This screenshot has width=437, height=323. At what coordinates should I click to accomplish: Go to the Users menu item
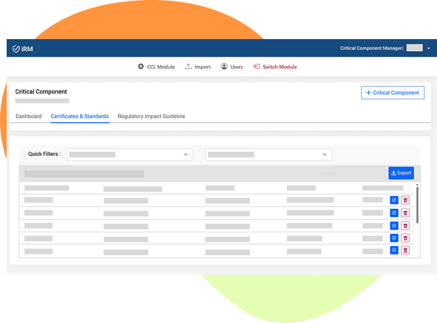coord(232,67)
